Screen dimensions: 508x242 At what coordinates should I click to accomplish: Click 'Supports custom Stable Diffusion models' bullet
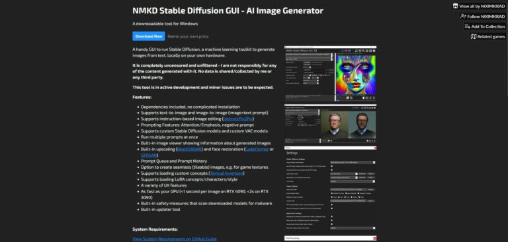[204, 131]
